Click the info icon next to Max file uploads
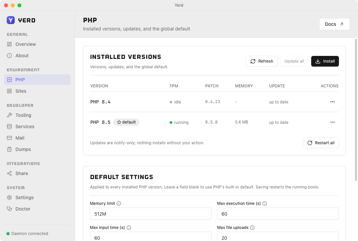 point(252,228)
